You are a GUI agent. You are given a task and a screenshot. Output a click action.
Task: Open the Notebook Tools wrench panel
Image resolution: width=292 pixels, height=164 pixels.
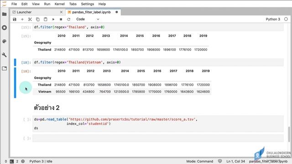point(4,55)
